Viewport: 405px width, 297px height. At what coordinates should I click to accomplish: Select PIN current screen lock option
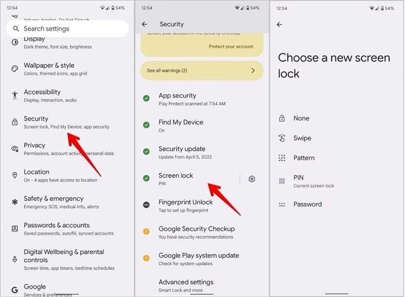coord(337,181)
